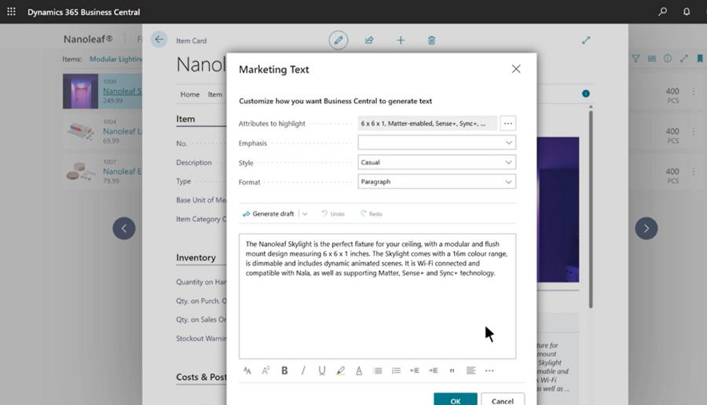Apply italic formatting to the text
The width and height of the screenshot is (707, 405).
pos(303,370)
